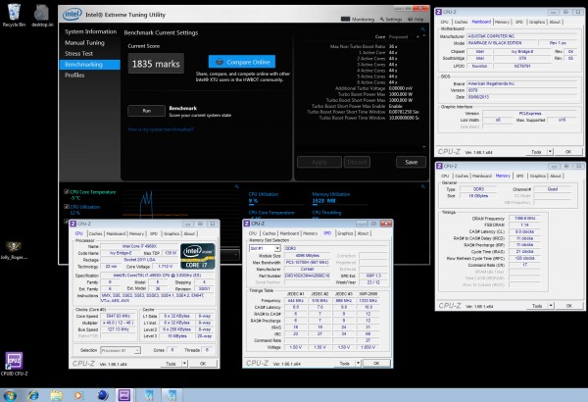Open Tools dropdown arrow in SPD window
The image size is (588, 402).
[359, 363]
